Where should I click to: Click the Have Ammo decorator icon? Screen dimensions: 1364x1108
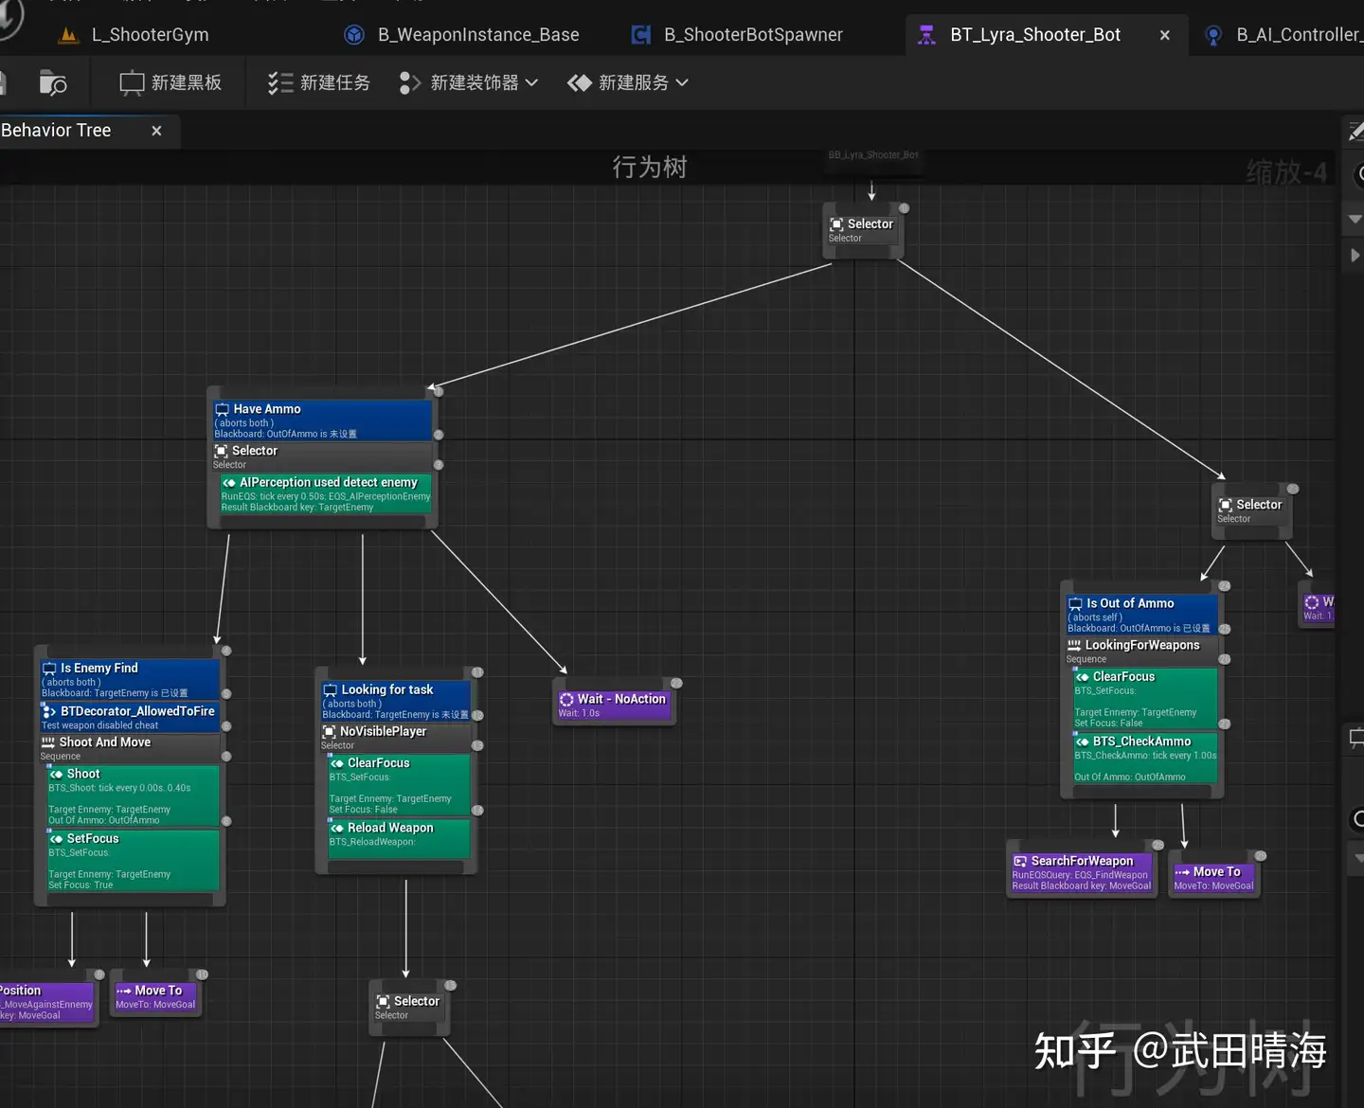223,410
